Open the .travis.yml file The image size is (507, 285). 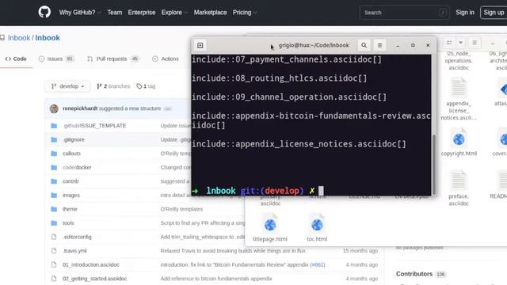point(74,251)
